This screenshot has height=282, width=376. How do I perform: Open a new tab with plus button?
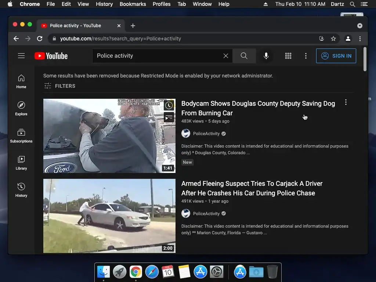coord(133,26)
